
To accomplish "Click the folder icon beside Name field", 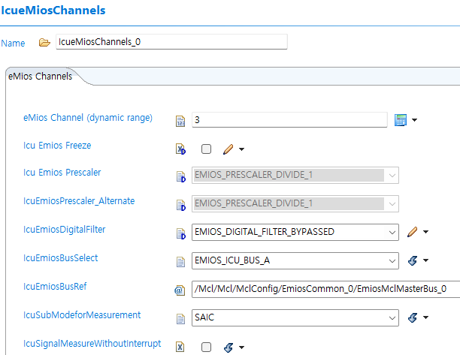I will point(44,43).
